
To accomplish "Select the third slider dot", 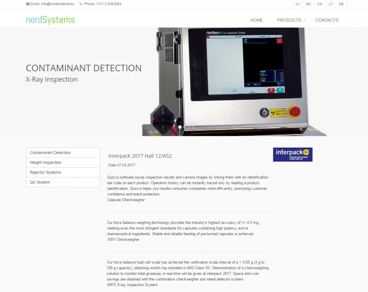I will pyautogui.click(x=189, y=127).
